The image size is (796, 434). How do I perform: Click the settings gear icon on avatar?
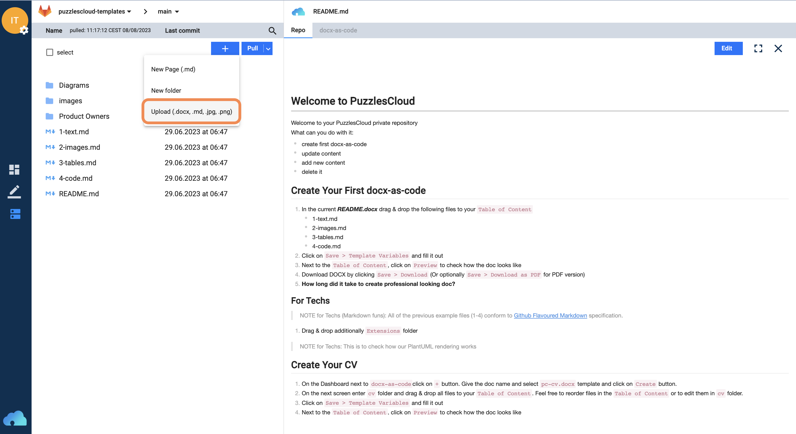pos(23,29)
